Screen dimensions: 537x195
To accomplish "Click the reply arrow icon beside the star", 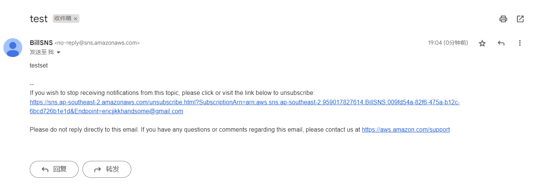I will pyautogui.click(x=501, y=43).
